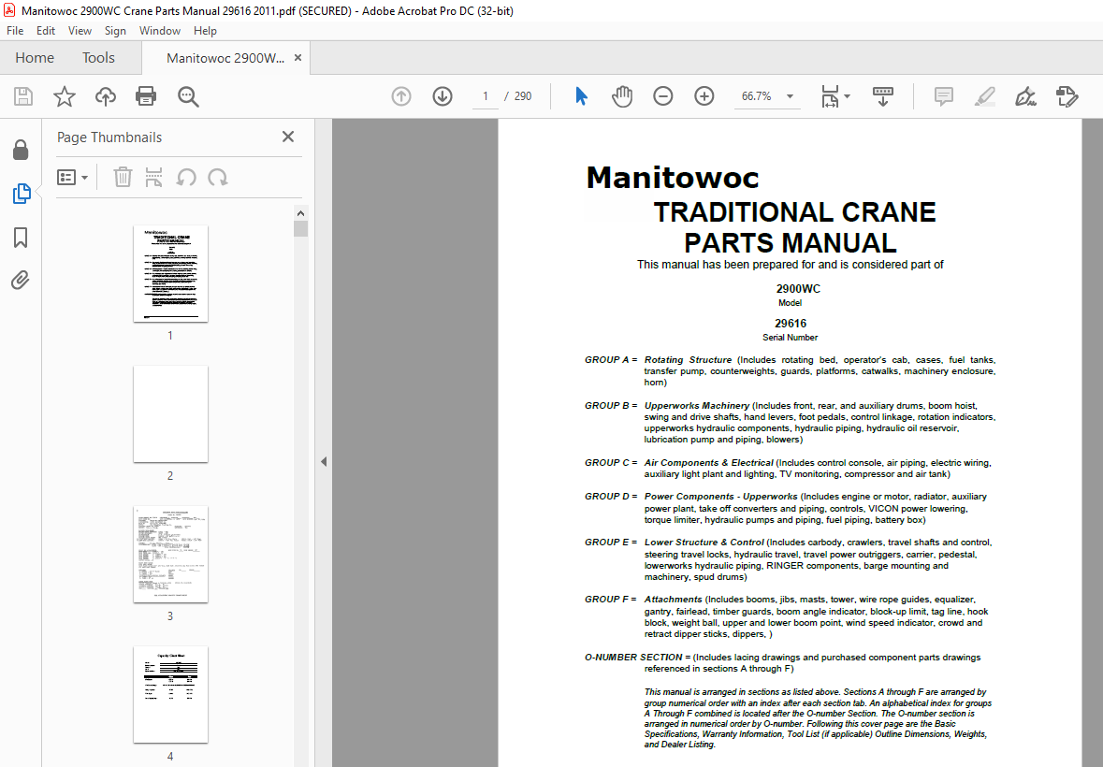Click the 'GROUP A =' label
Viewport: 1103px width, 767px height.
click(x=611, y=359)
